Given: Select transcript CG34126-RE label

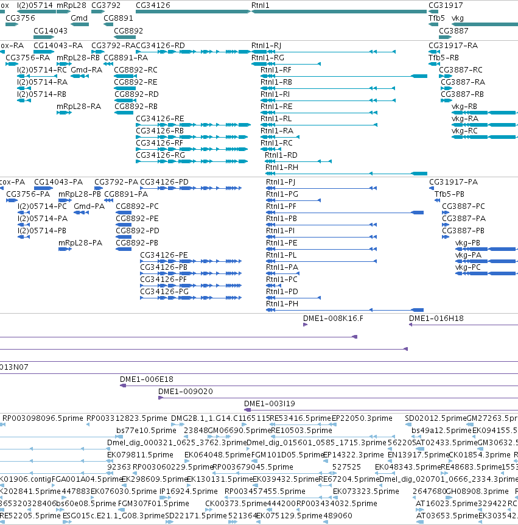Looking at the screenshot, I should (160, 119).
